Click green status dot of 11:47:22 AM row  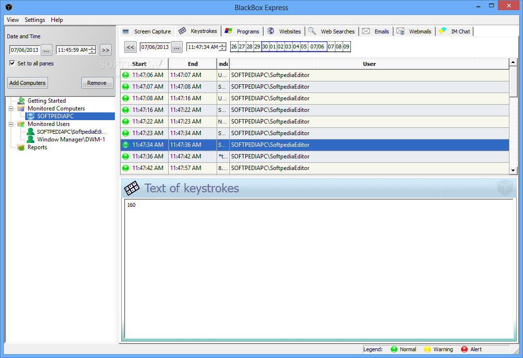126,122
